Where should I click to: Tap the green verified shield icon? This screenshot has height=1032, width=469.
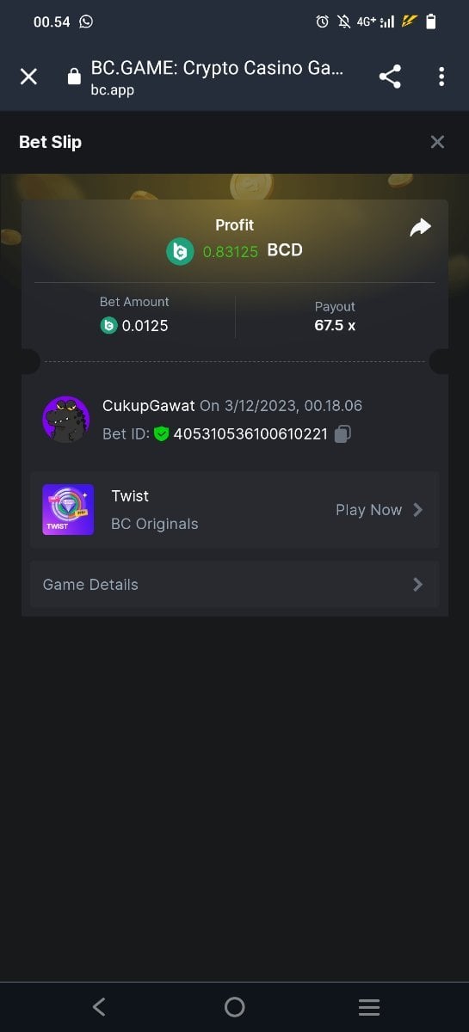[162, 434]
